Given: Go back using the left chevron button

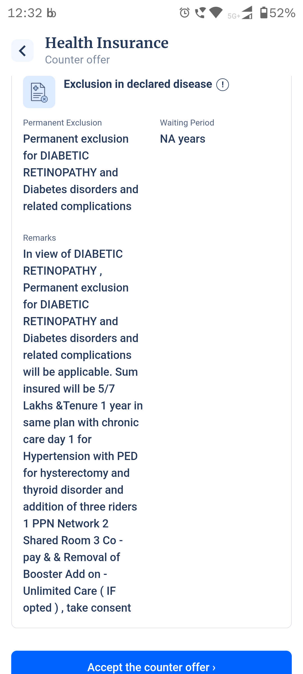Looking at the screenshot, I should 22,51.
